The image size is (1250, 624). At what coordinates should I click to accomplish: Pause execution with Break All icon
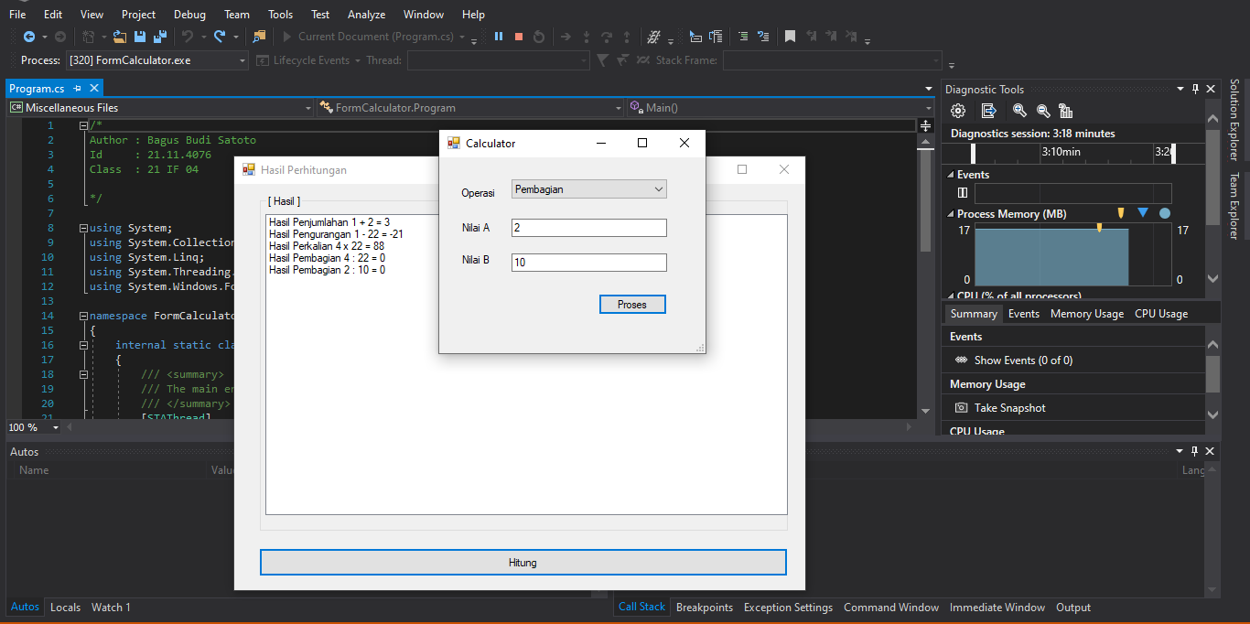498,37
